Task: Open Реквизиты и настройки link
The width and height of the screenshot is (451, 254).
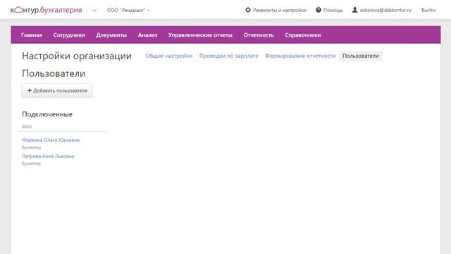Action: [x=279, y=10]
